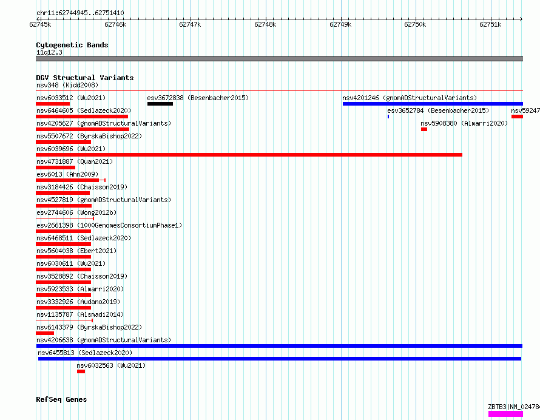Select the esv2744606 (Wong2012b) label
540x420 pixels.
click(x=76, y=212)
